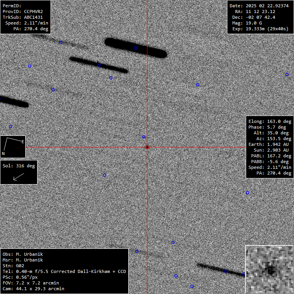
Task: Click the 'Tel: 0.40-m f/5.5 Corrected Dall-Kirkham + CCD' line
Action: pyautogui.click(x=64, y=271)
